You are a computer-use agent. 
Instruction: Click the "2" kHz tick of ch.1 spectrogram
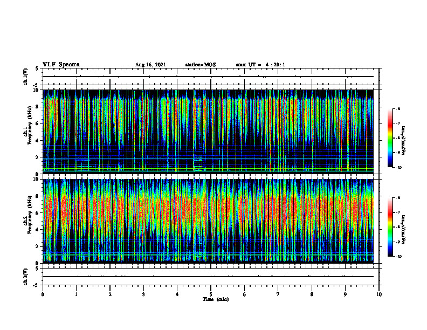tap(38, 157)
